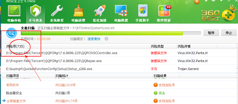Click the green scan progress bar
Image resolution: width=238 pixels, height=104 pixels.
tap(111, 33)
